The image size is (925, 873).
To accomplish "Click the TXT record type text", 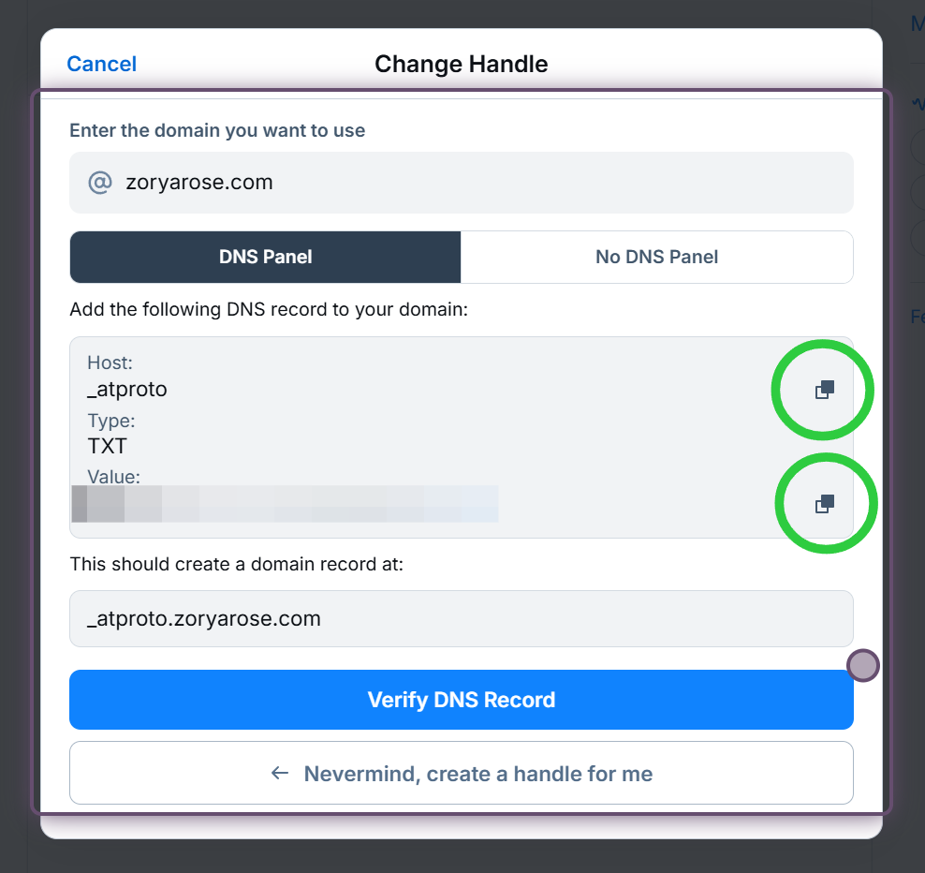I will click(107, 446).
